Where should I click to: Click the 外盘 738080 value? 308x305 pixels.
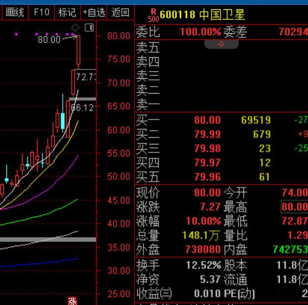tap(203, 249)
